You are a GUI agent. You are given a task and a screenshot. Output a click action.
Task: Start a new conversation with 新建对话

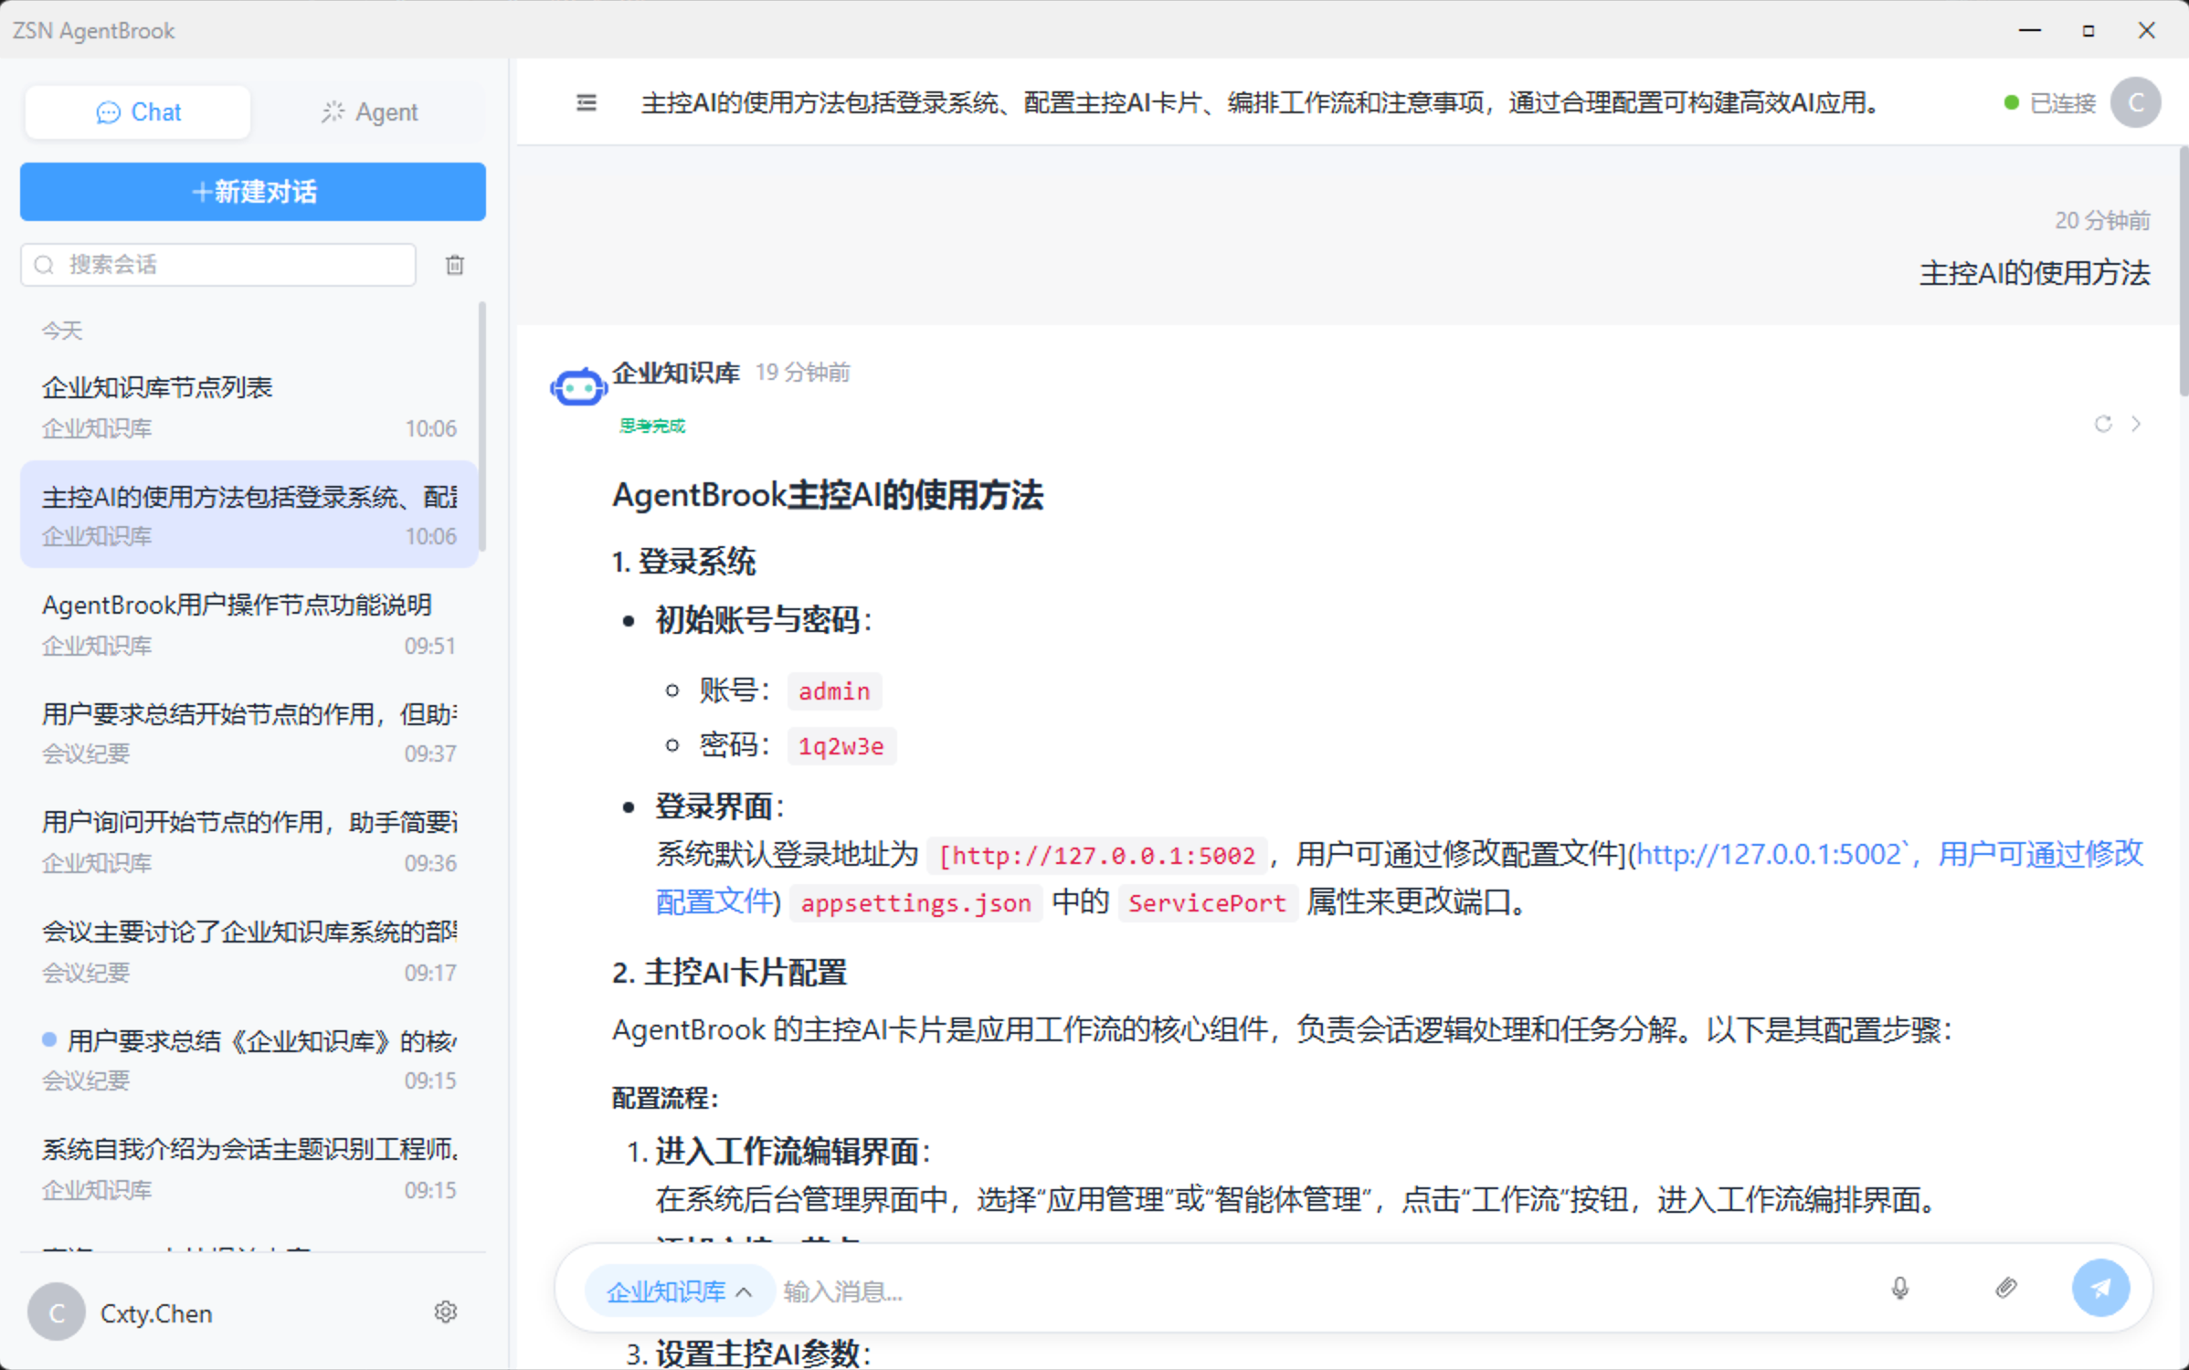(253, 192)
